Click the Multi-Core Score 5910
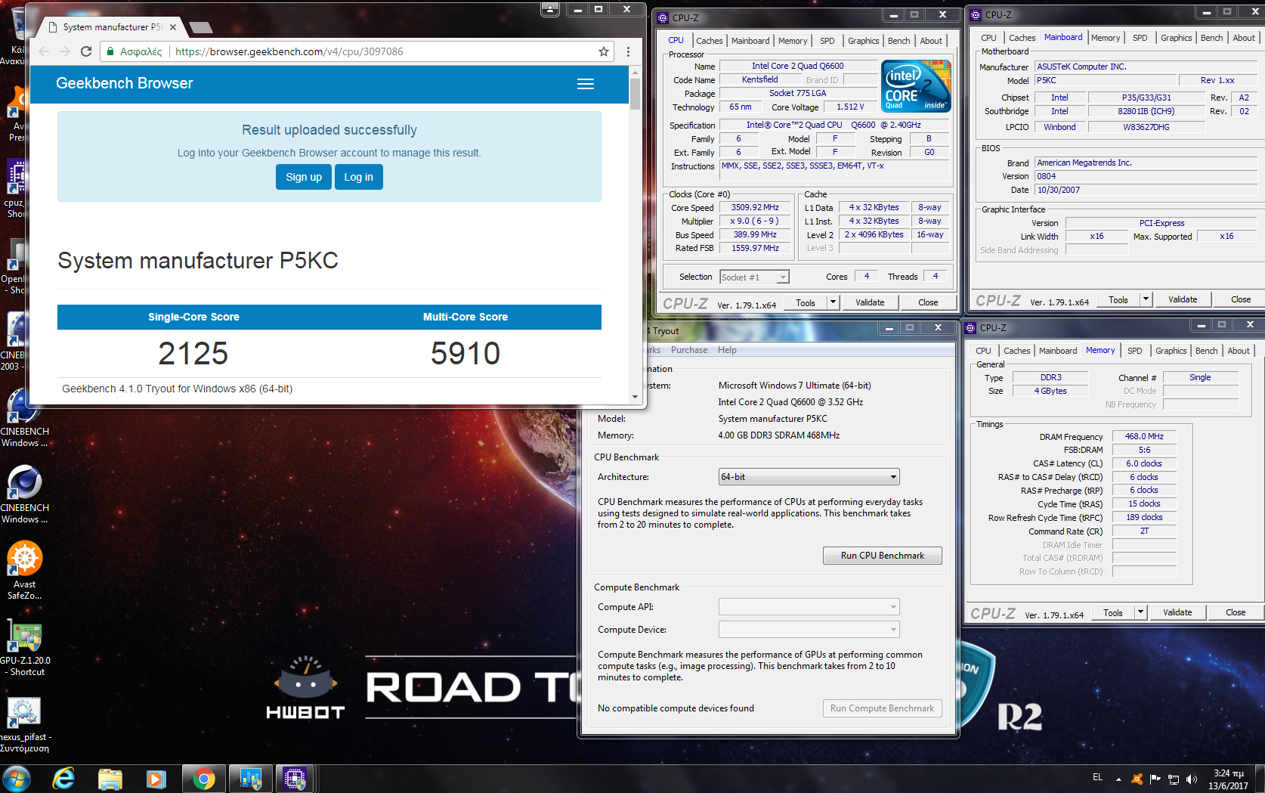Image resolution: width=1265 pixels, height=793 pixels. tap(465, 353)
